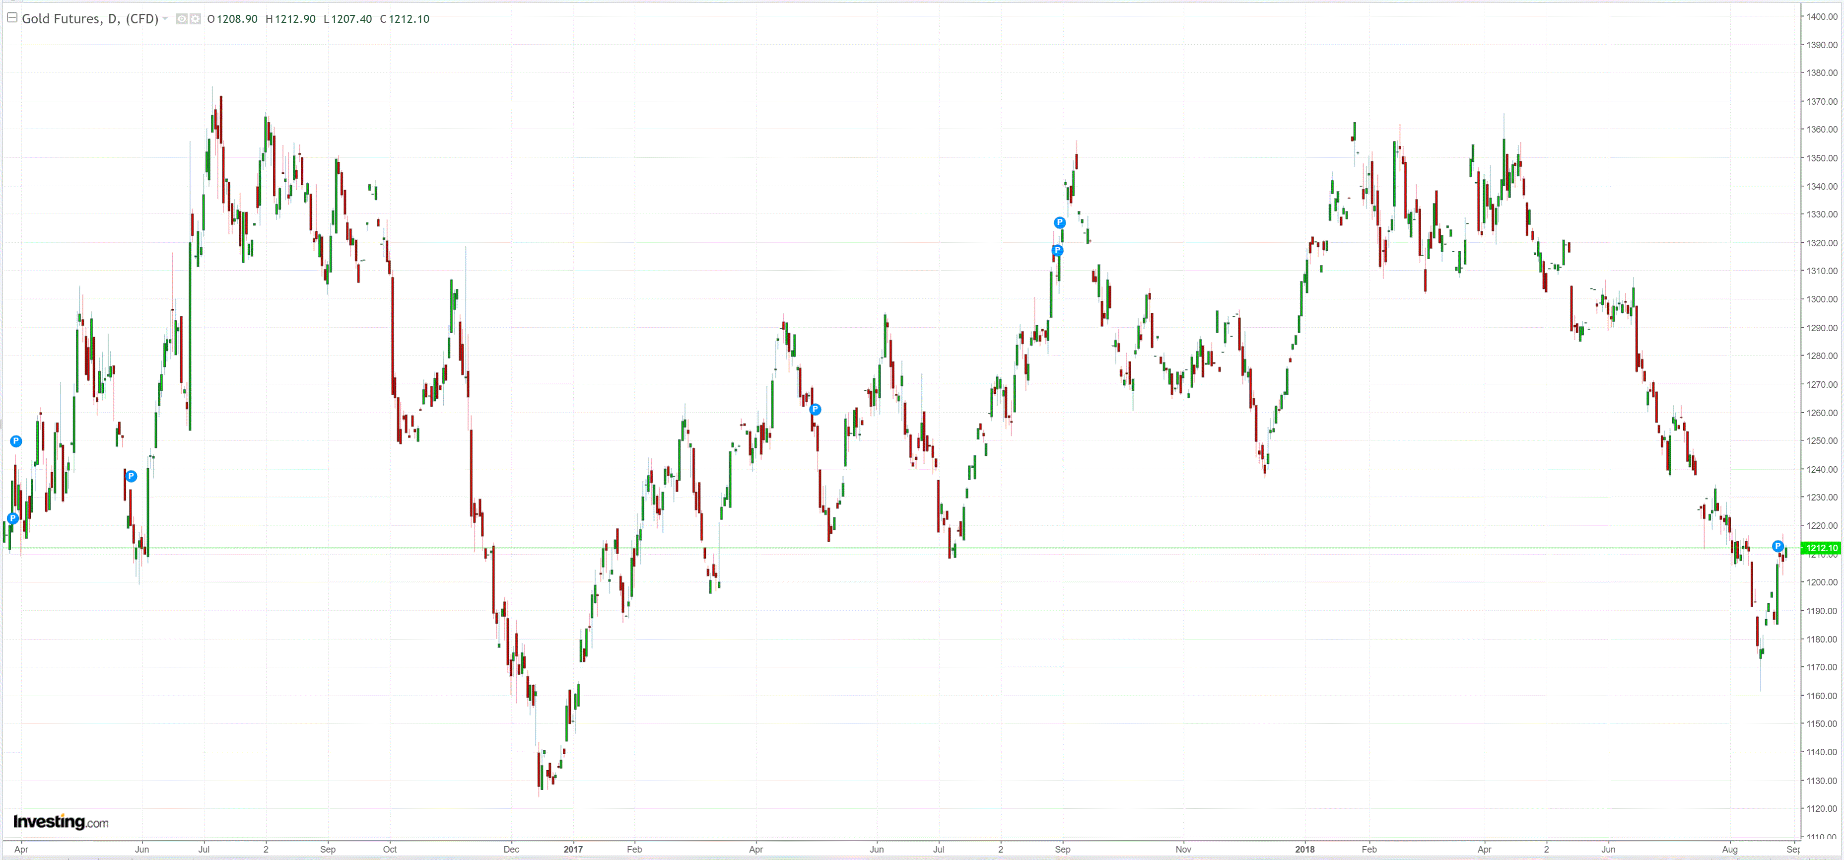The width and height of the screenshot is (1844, 860).
Task: Click the P marker near May 2017 candles
Action: [815, 410]
